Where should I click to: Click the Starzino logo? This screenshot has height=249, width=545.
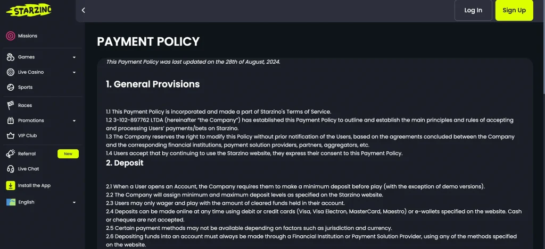(x=29, y=10)
